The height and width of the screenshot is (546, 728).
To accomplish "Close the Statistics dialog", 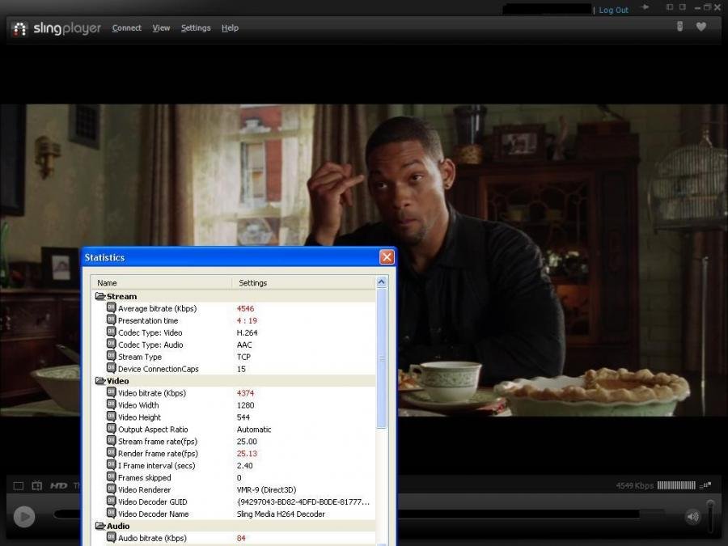I will [x=387, y=256].
